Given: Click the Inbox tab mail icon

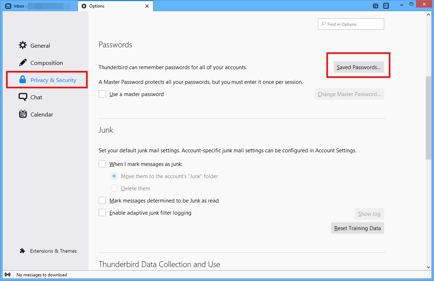Looking at the screenshot, I should 8,6.
